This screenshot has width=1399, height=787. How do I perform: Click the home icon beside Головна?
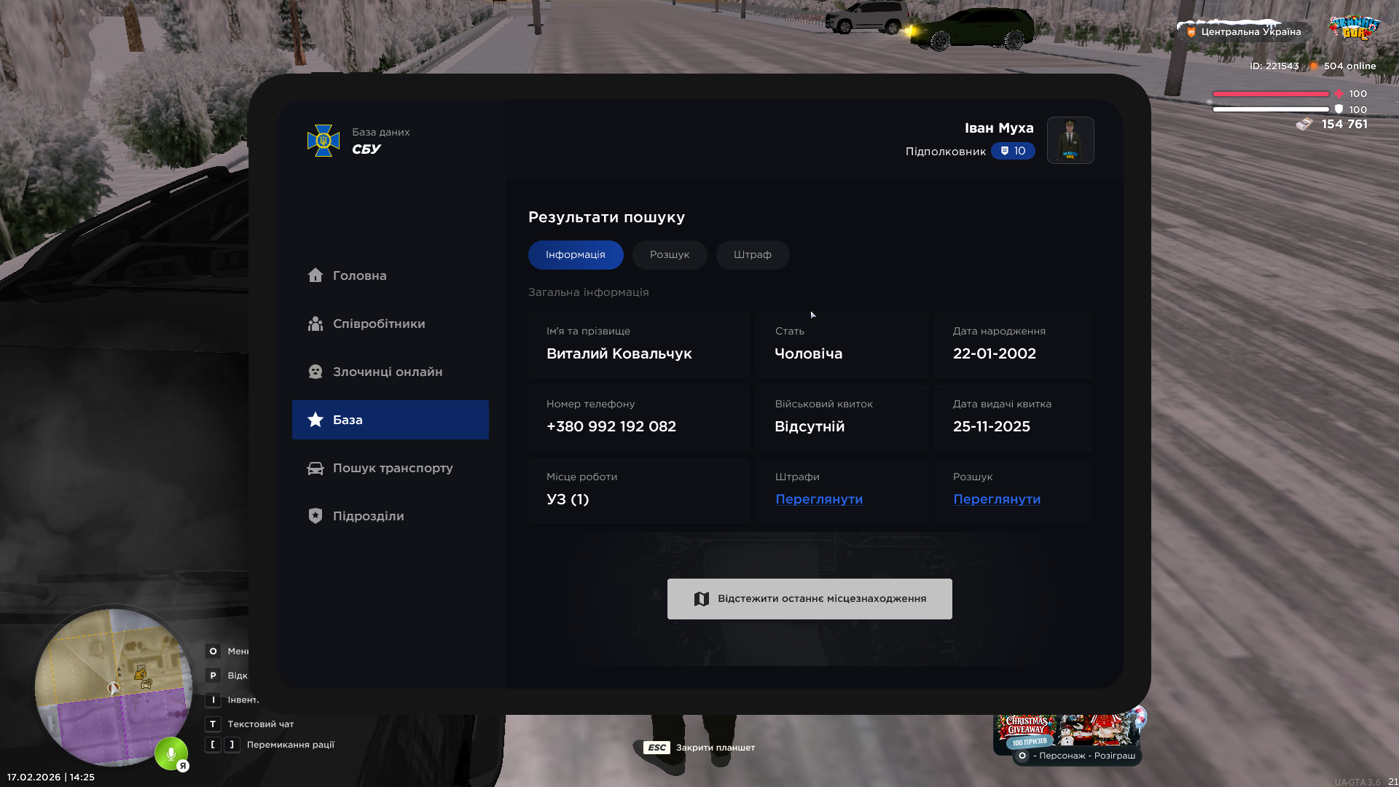(x=315, y=275)
